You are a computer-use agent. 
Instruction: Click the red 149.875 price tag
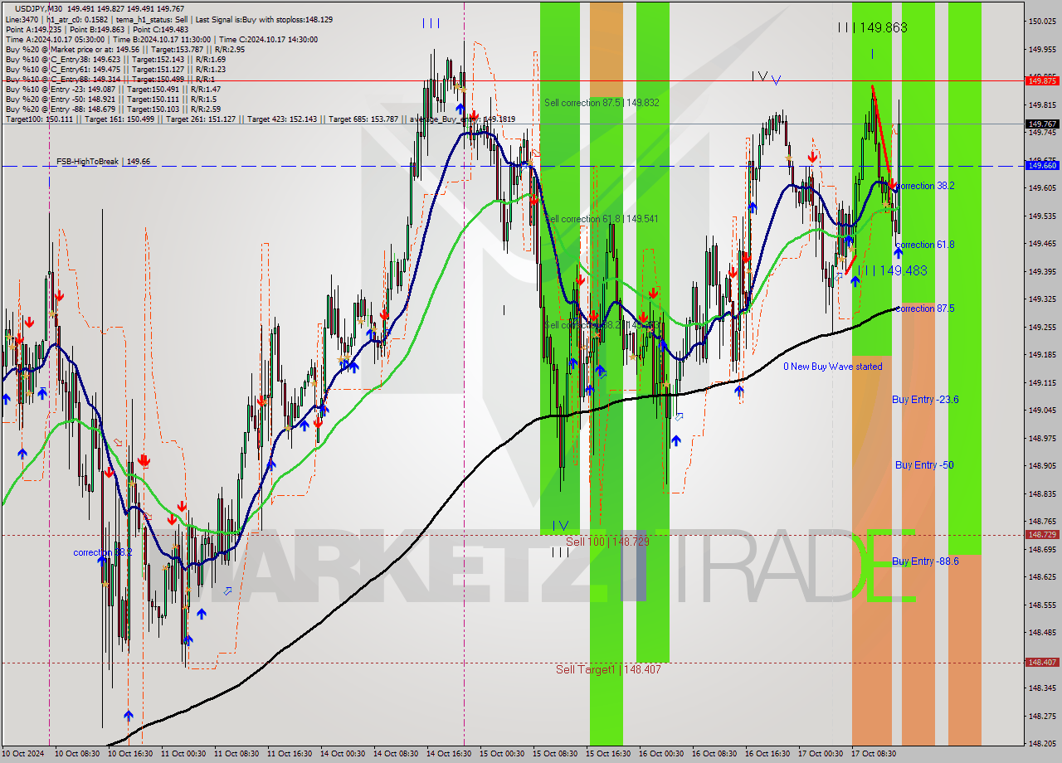(1042, 80)
